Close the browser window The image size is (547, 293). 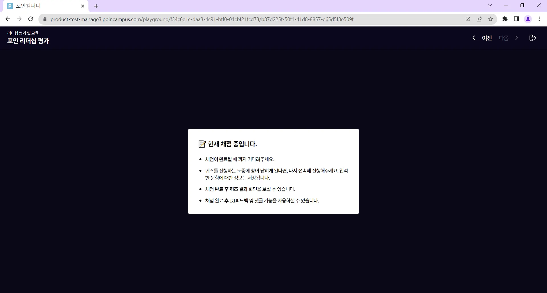click(539, 5)
